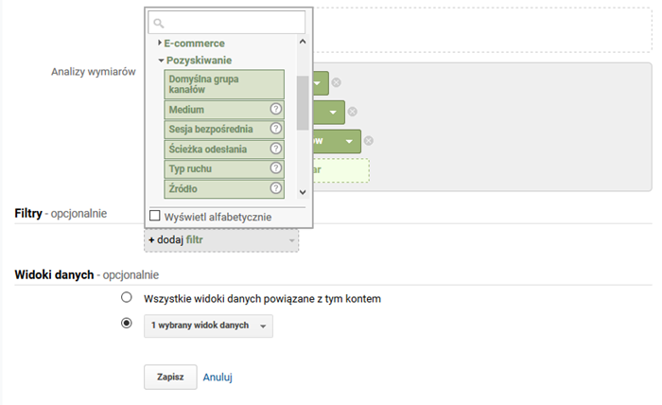Click help icon next to Źródło
The width and height of the screenshot is (662, 405).
pos(276,188)
